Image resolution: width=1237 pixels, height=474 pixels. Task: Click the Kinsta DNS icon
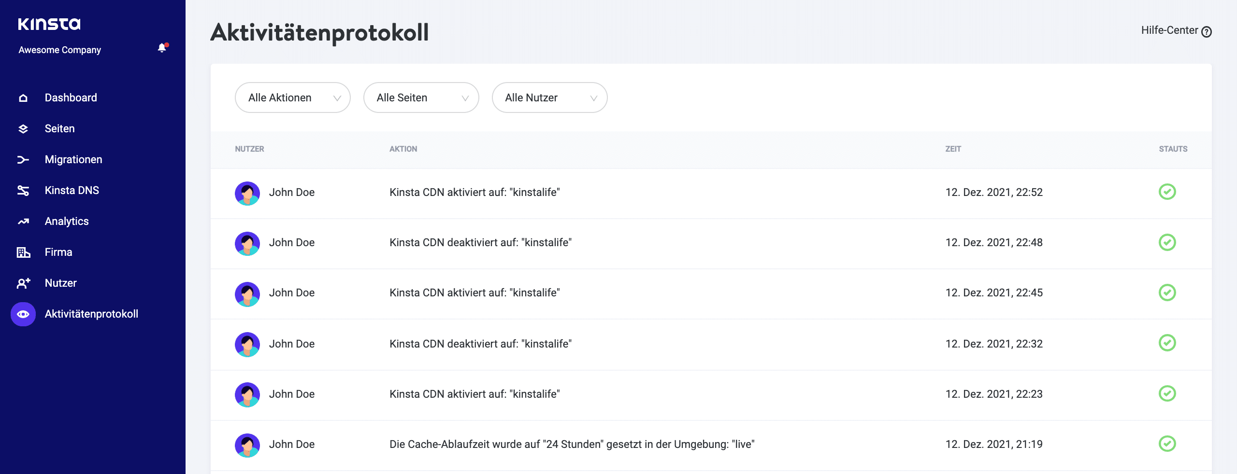23,191
